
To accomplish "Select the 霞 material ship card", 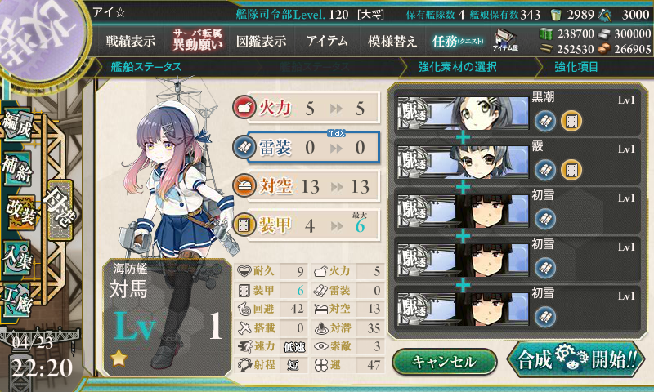I will 517,161.
